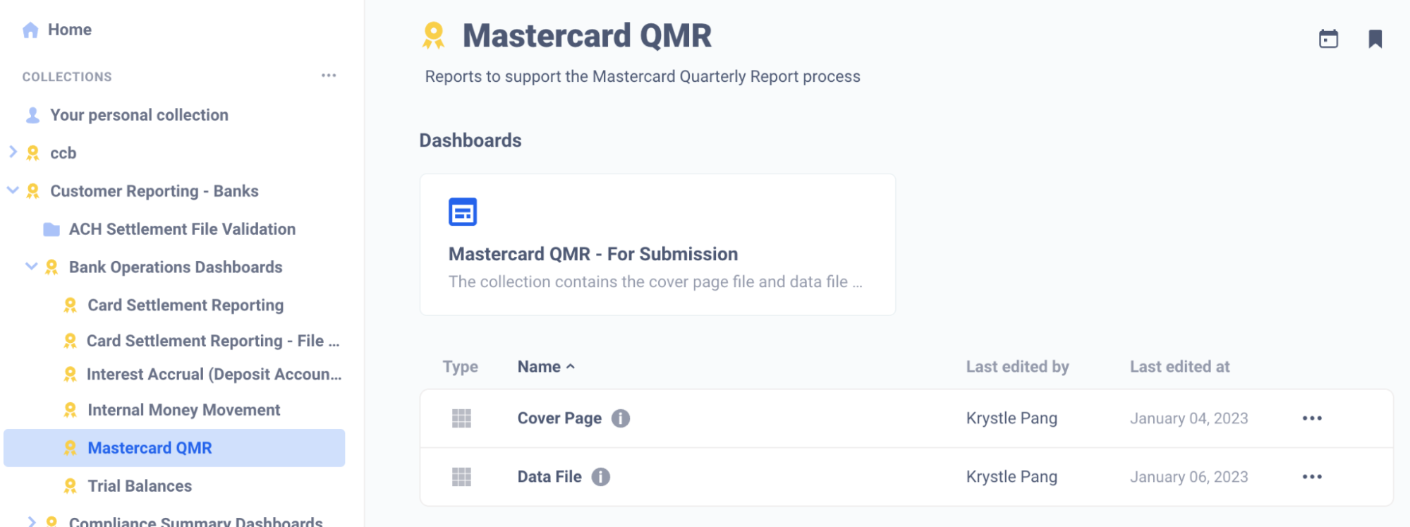Collapse the Customer Reporting - Banks chevron
The image size is (1410, 527).
point(13,190)
